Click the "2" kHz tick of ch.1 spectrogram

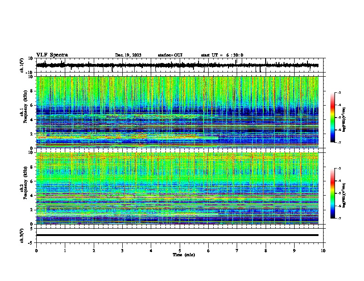pyautogui.click(x=32, y=134)
